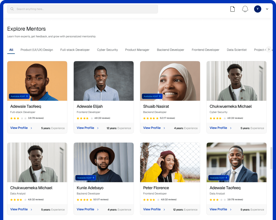Select the Data Scientist tab
The image size is (276, 220).
pyautogui.click(x=237, y=50)
